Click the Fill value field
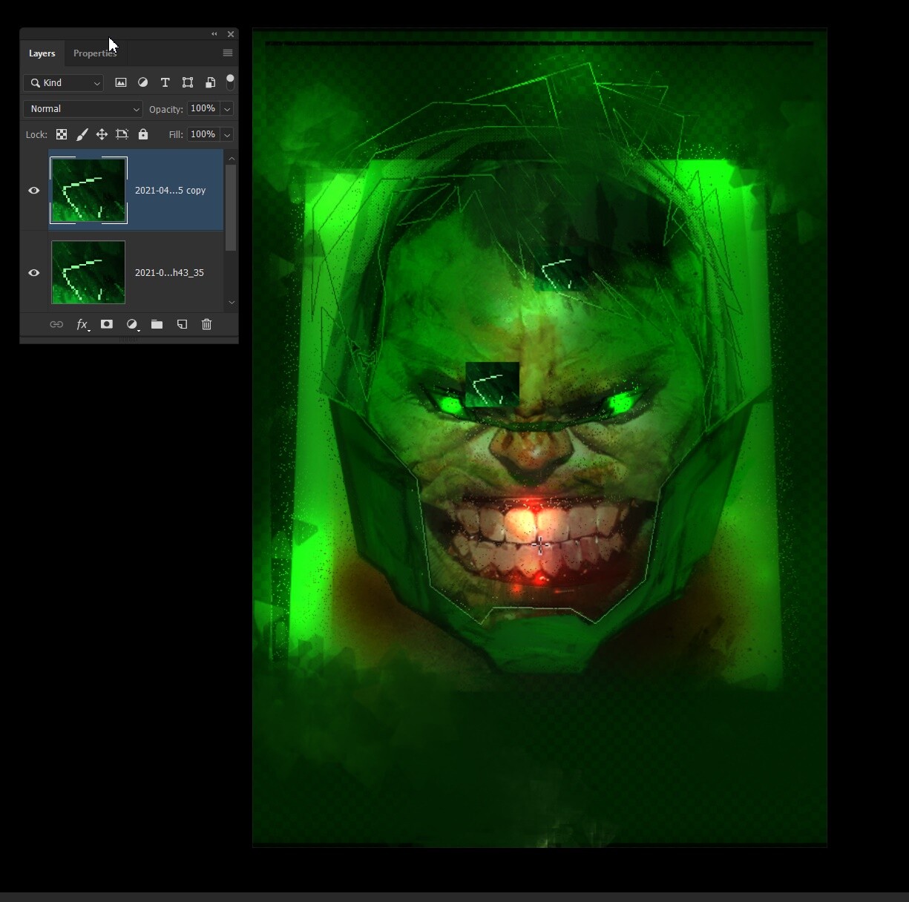The height and width of the screenshot is (902, 909). [x=203, y=134]
